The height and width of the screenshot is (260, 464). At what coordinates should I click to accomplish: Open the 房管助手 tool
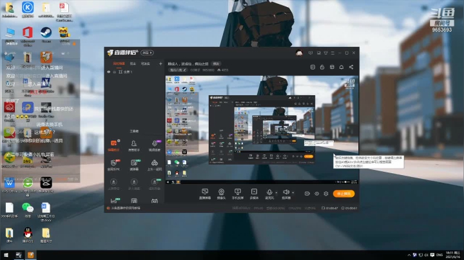[134, 145]
